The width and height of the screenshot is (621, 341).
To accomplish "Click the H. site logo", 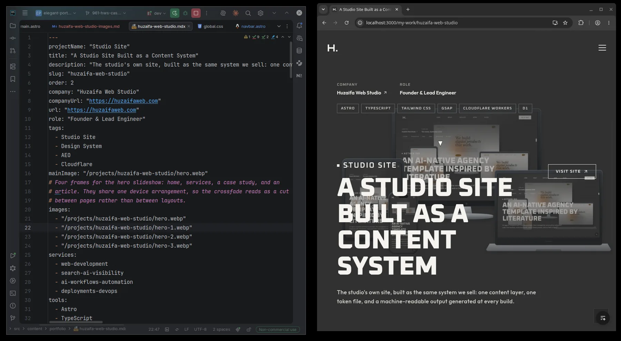I will tap(332, 48).
